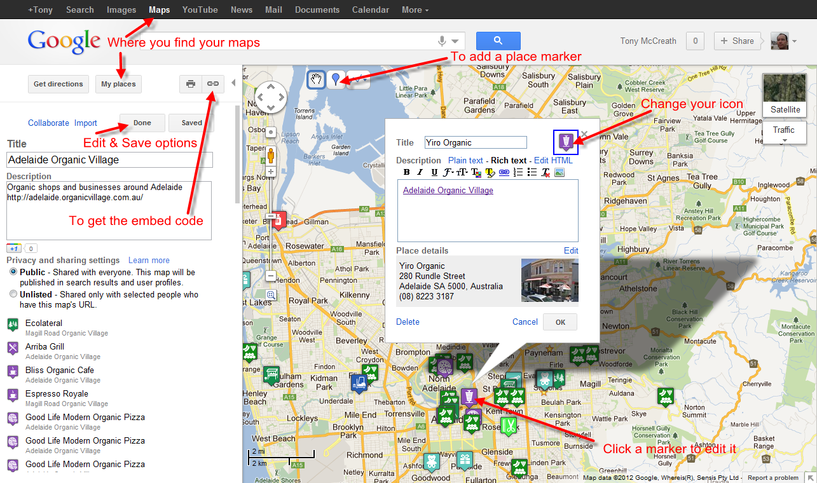Click the map Title field Adelaide Organic Village
817x483 pixels.
(x=109, y=160)
